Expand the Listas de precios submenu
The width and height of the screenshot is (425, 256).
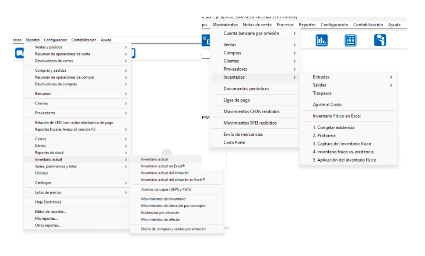pyautogui.click(x=126, y=193)
